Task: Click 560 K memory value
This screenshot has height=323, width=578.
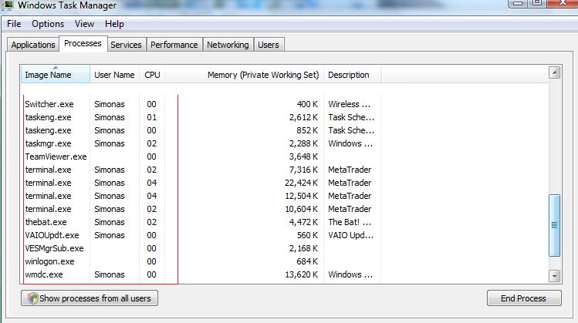Action: (307, 235)
